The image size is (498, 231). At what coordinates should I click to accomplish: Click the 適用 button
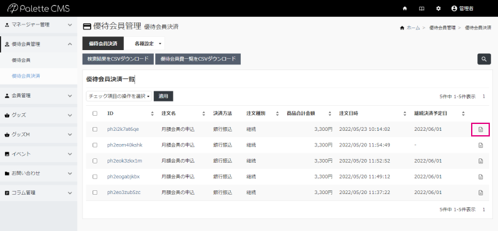[x=163, y=96]
